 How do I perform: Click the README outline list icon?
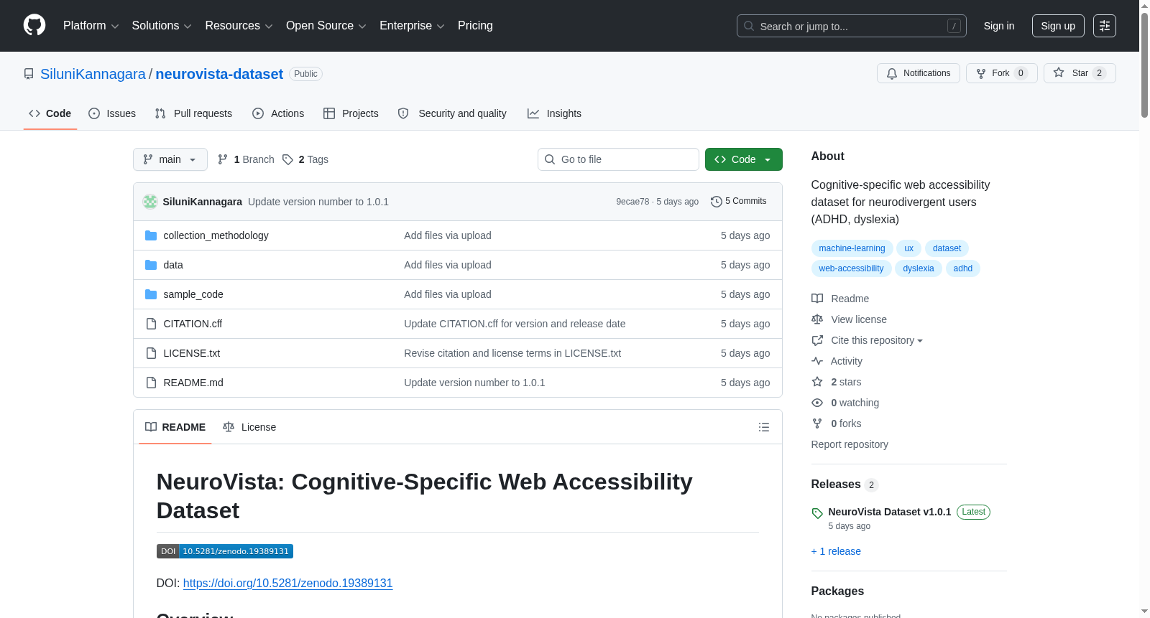point(763,427)
